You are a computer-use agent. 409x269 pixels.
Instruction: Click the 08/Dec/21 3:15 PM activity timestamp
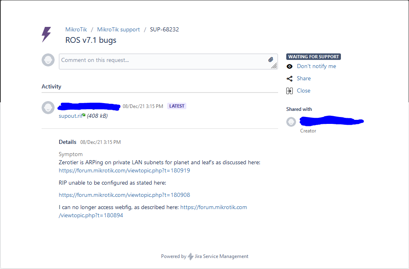coord(143,106)
